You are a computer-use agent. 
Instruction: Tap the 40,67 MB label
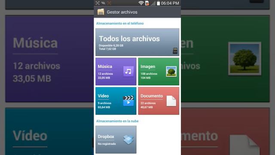point(147,107)
